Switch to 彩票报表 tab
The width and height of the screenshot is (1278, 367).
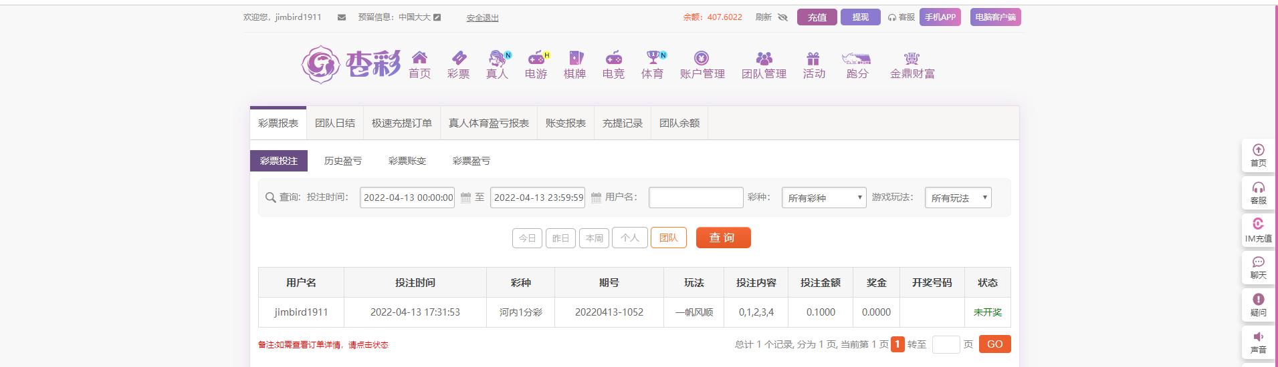click(x=278, y=123)
